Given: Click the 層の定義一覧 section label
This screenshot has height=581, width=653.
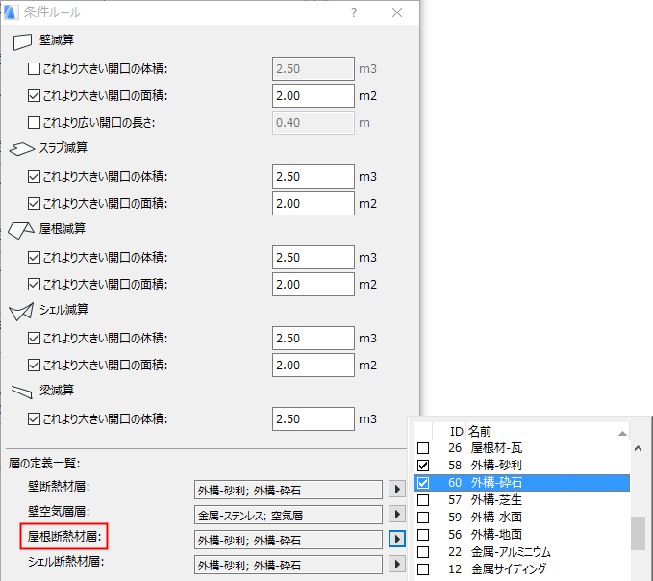Looking at the screenshot, I should (44, 463).
